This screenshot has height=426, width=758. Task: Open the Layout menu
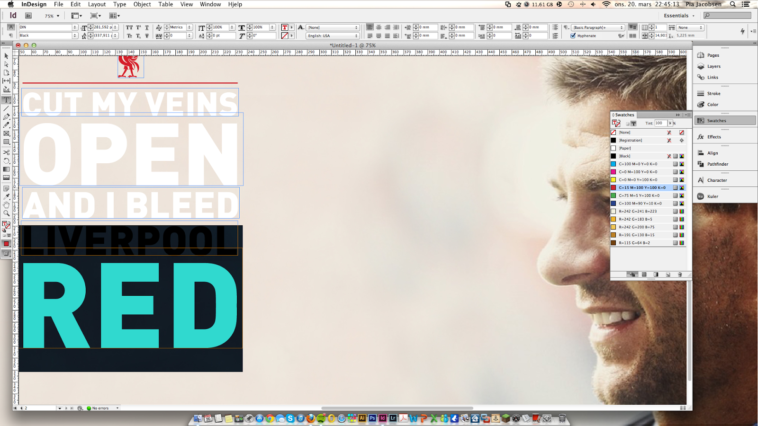[97, 4]
